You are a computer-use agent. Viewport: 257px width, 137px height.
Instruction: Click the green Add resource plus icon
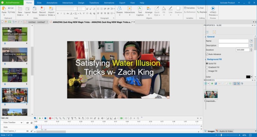point(212,83)
